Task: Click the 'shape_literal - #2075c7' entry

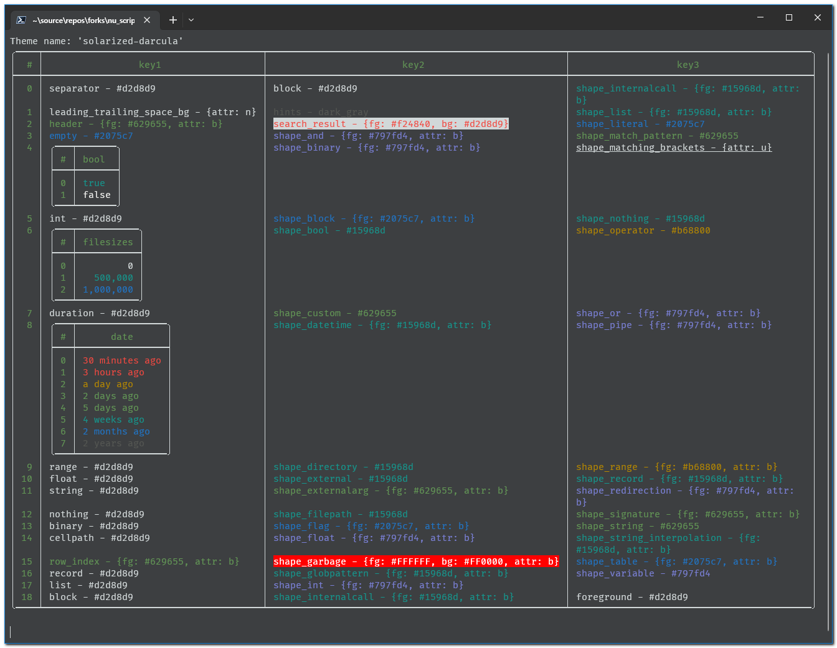Action: pos(640,124)
